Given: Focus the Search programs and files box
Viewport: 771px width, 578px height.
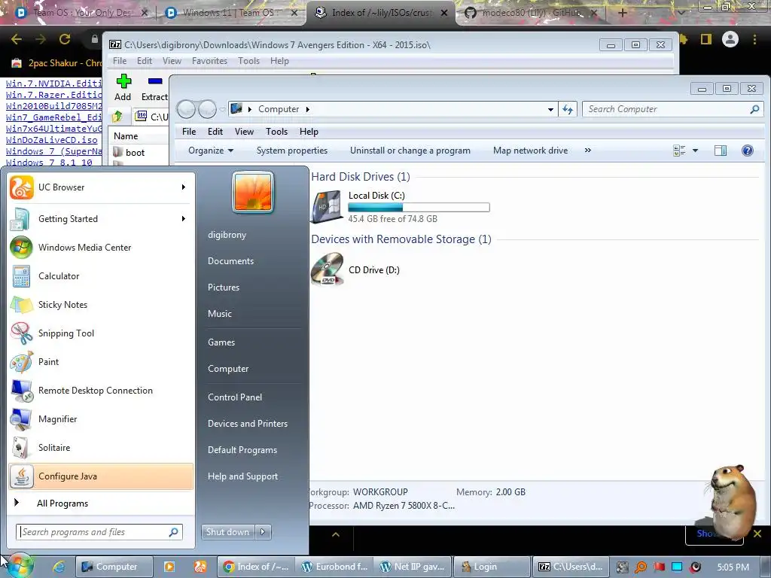Looking at the screenshot, I should click(x=99, y=532).
